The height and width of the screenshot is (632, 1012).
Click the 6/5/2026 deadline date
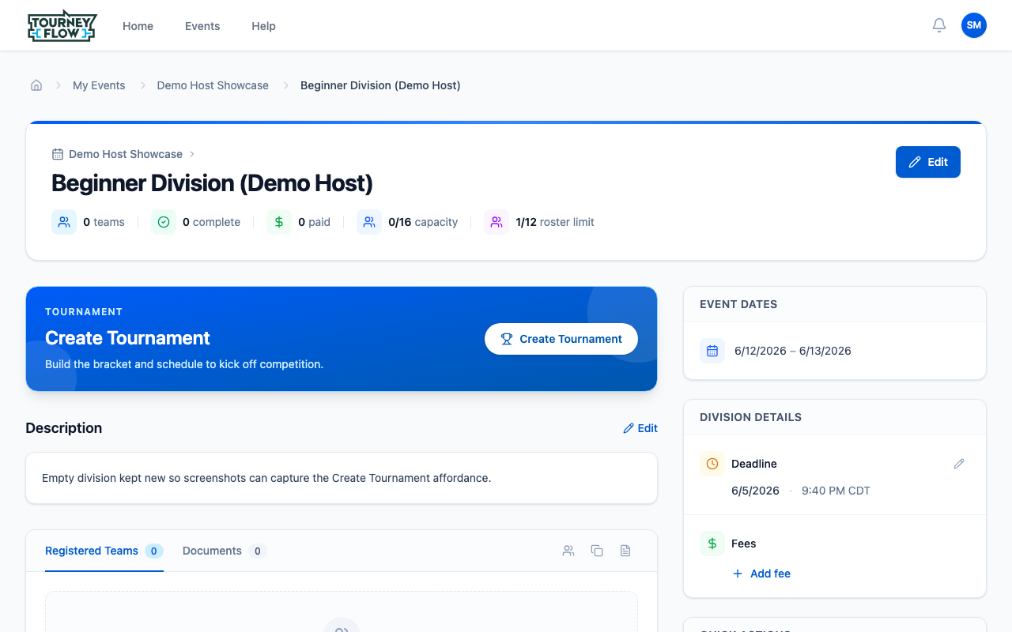tap(755, 491)
